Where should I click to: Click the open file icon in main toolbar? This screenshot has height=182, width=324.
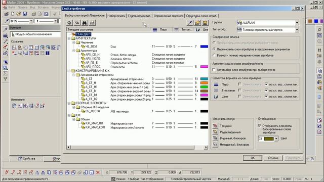[x=19, y=14]
